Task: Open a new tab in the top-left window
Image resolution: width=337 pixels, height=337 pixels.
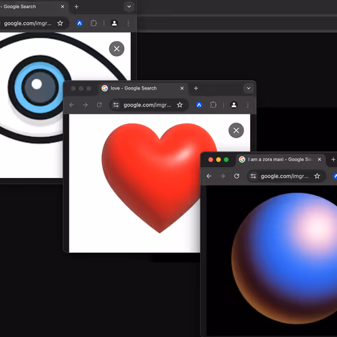Action: tap(76, 7)
